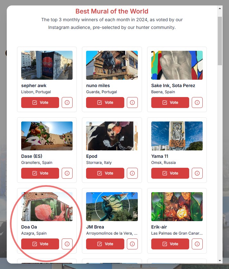Vote for nuno miles mural
The height and width of the screenshot is (269, 229).
(105, 103)
